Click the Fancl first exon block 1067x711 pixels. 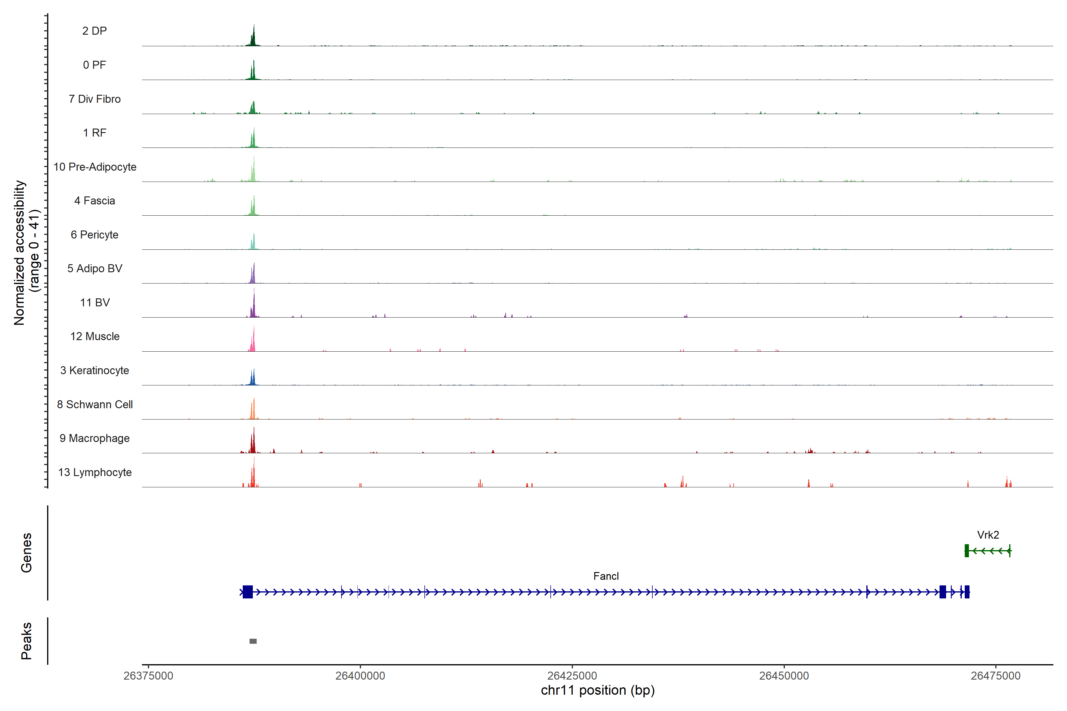point(248,592)
